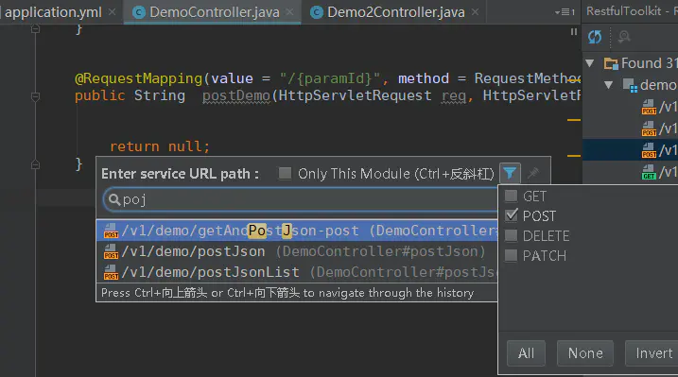This screenshot has width=678, height=377.
Task: Collapse the demo module tree node
Action: 608,85
